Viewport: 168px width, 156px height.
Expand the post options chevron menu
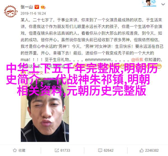coord(163,4)
